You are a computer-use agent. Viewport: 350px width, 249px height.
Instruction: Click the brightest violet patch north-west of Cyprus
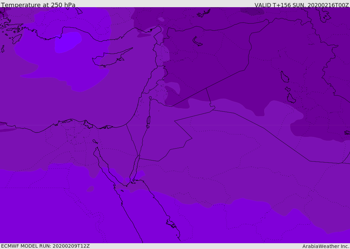pos(68,42)
